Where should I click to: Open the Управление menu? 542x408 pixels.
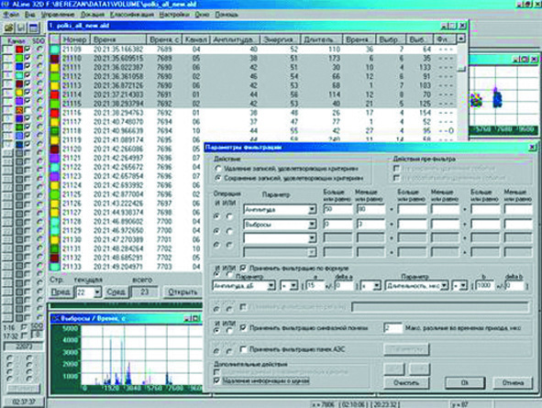pos(58,15)
